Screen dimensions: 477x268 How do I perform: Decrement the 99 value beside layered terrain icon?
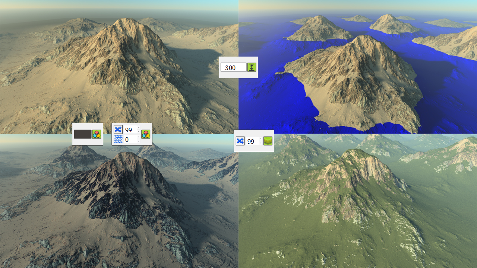point(260,143)
